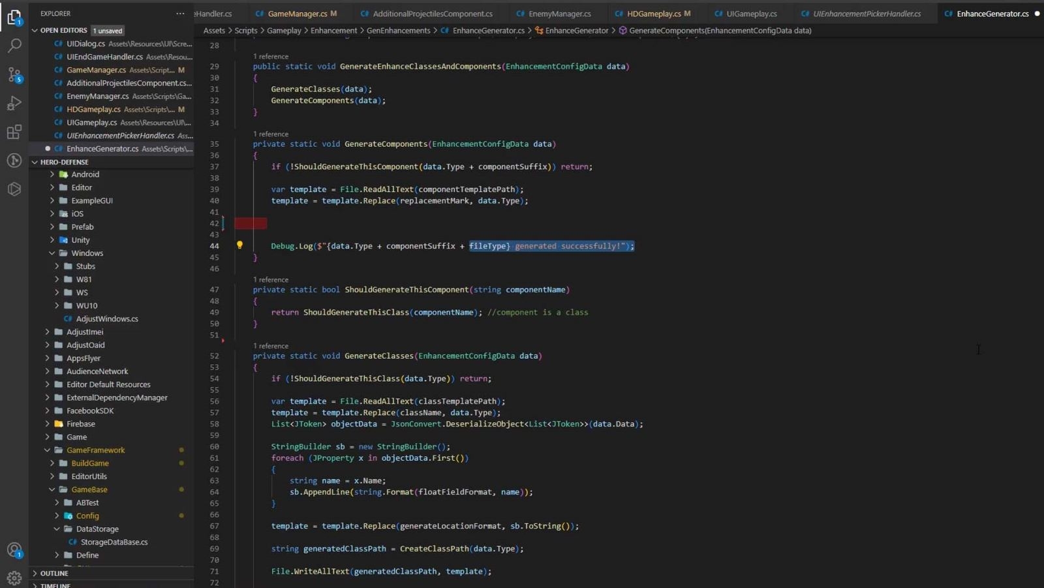Click the Config folder icon
1044x588 pixels.
tap(68, 516)
